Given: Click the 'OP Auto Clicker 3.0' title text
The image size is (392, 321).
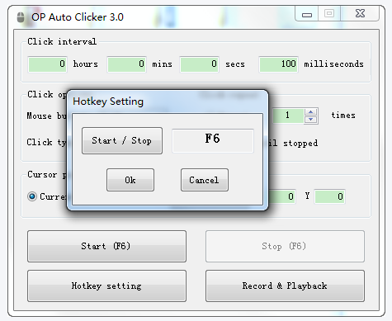Looking at the screenshot, I should (x=78, y=17).
